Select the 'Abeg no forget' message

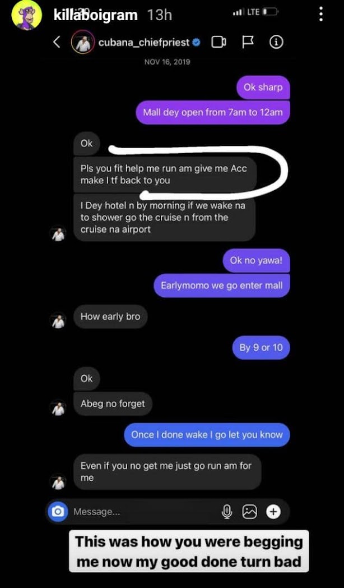[113, 403]
